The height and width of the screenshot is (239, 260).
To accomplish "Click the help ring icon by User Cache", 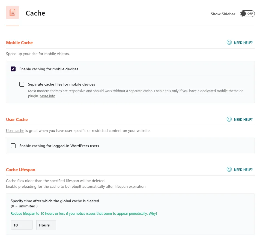I will [x=229, y=119].
